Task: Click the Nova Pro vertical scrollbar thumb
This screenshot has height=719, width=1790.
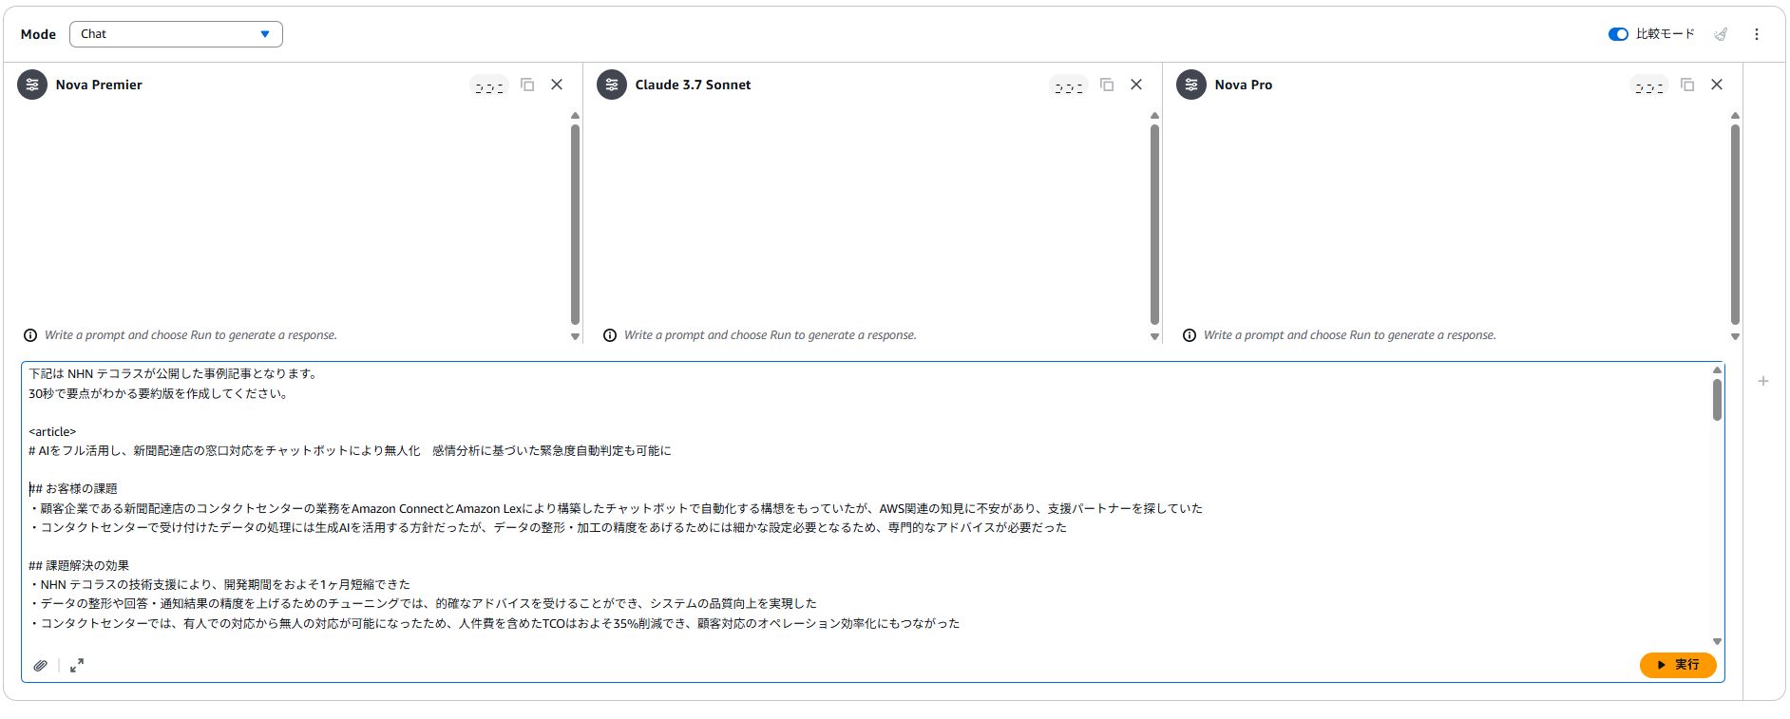Action: (x=1735, y=225)
